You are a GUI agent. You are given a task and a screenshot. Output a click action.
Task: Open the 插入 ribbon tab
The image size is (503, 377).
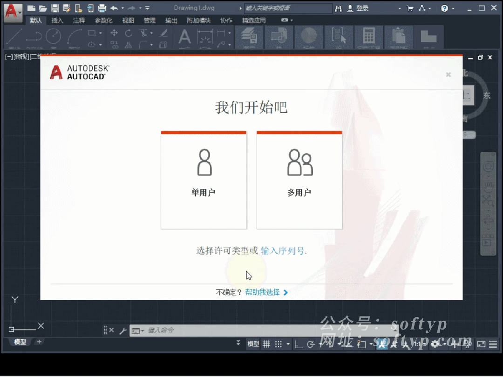(57, 20)
